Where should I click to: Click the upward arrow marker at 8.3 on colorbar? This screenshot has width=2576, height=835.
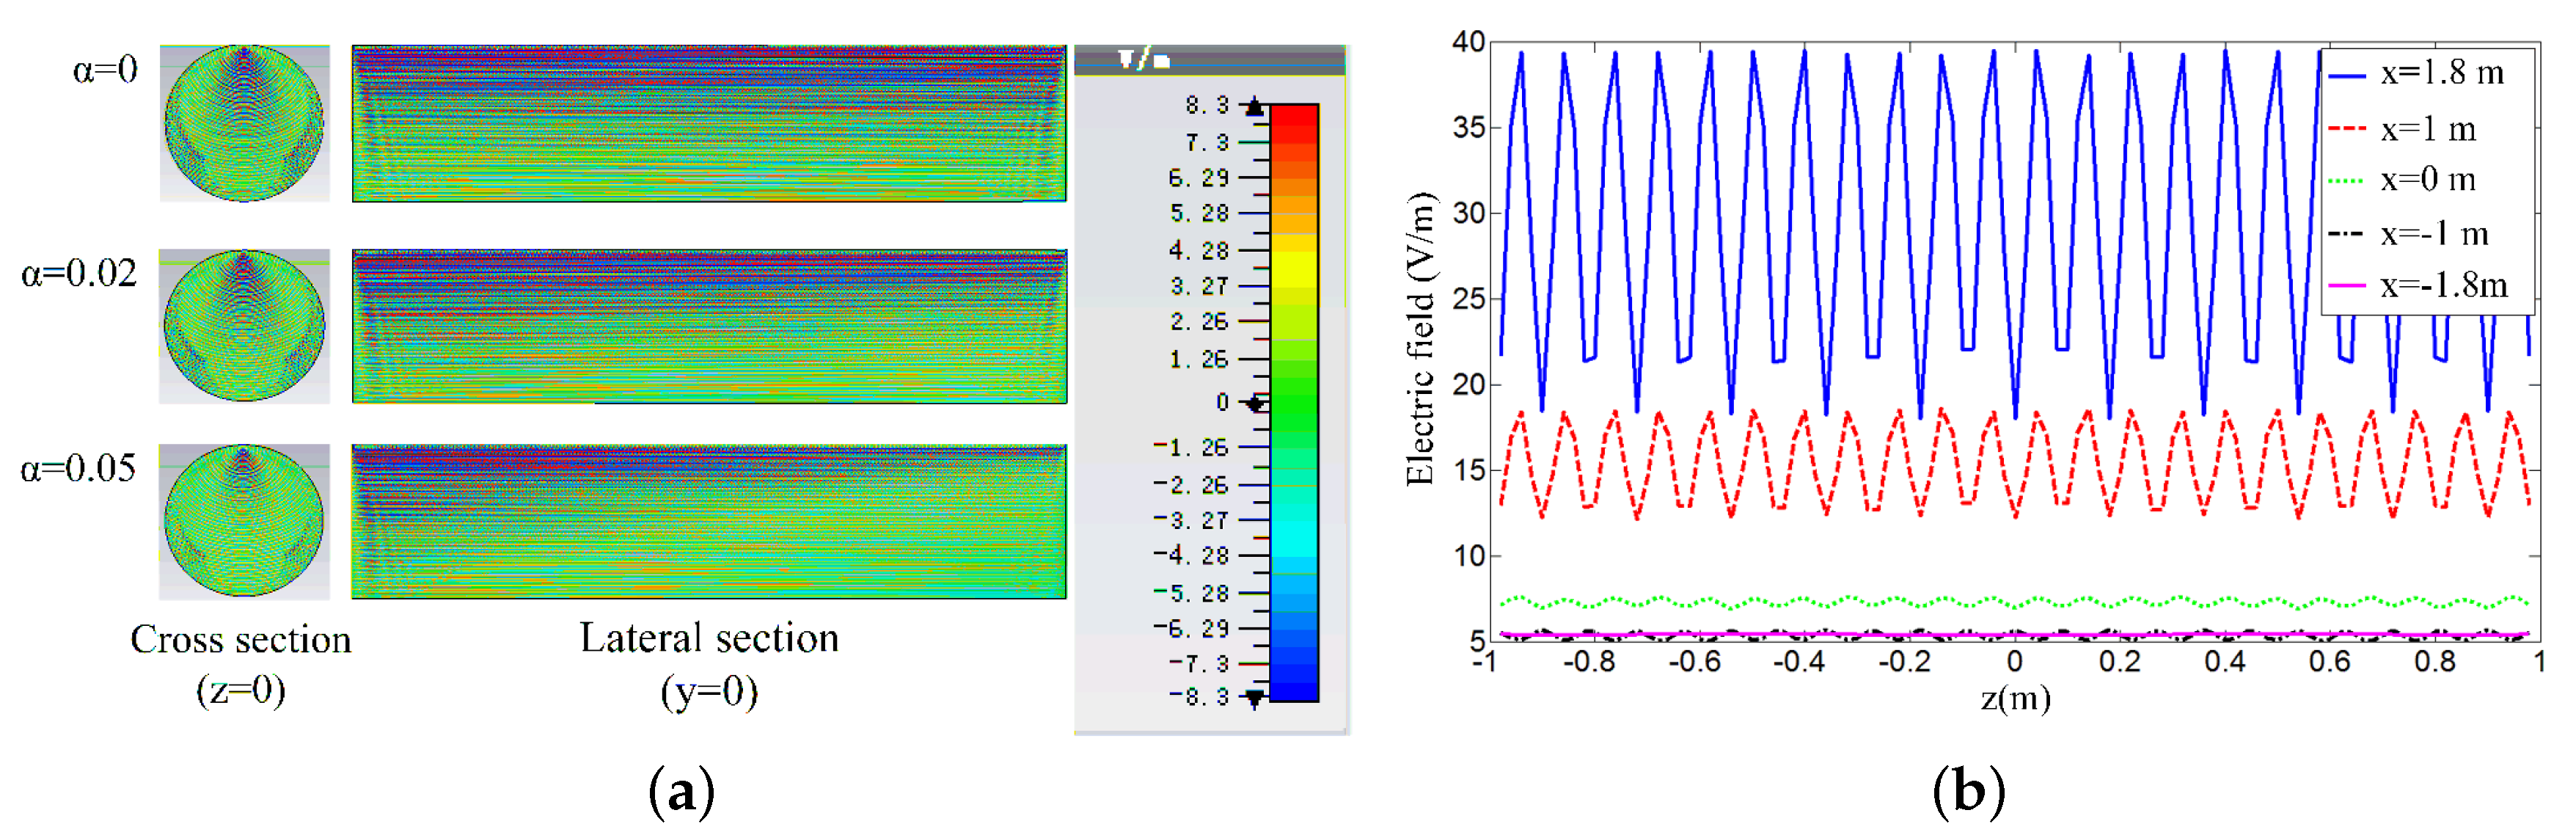1254,107
